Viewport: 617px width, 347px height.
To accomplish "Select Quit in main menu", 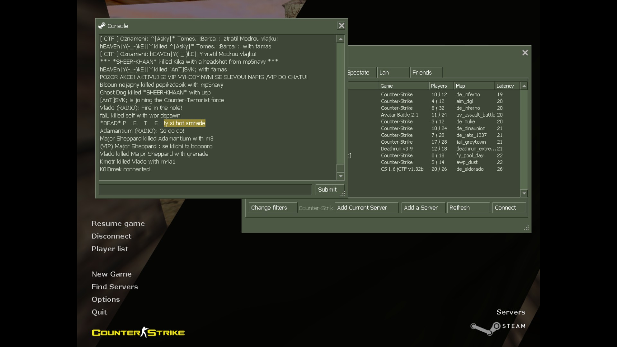I will pyautogui.click(x=99, y=312).
